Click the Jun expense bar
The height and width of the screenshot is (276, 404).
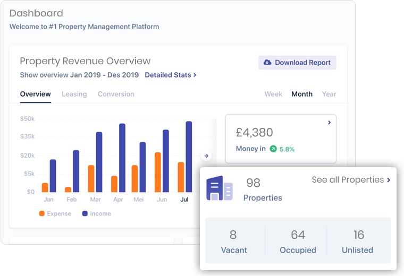pos(158,172)
